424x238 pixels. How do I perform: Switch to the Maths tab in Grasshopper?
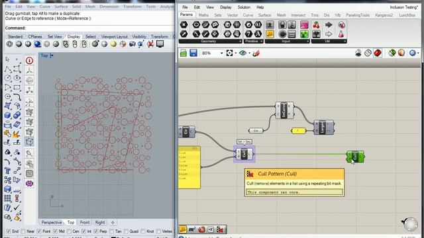203,15
